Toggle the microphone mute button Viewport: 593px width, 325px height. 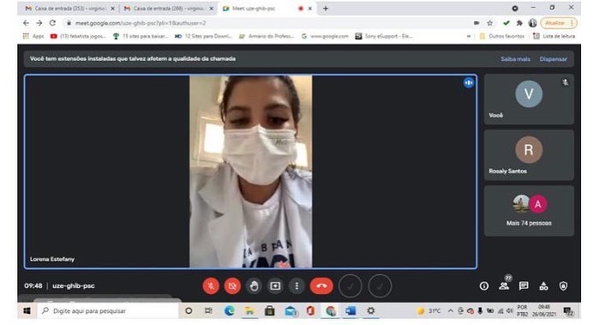(x=211, y=286)
